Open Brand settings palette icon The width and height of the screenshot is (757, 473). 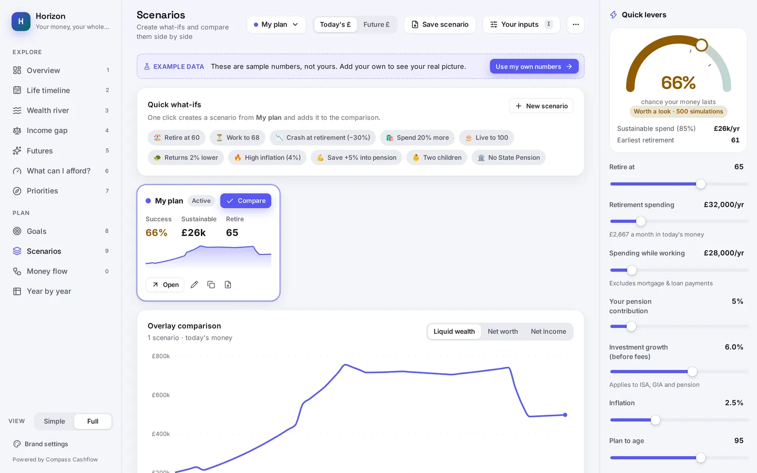(x=17, y=444)
